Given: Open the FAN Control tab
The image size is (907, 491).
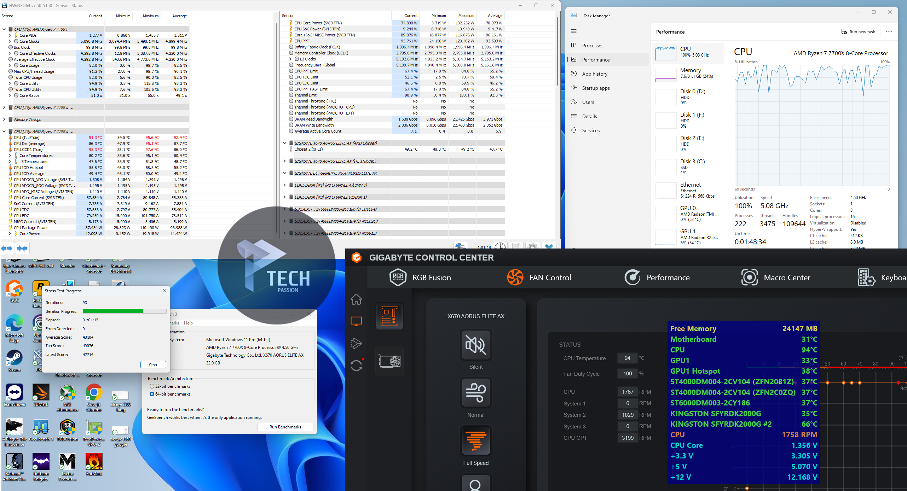Looking at the screenshot, I should coord(539,277).
